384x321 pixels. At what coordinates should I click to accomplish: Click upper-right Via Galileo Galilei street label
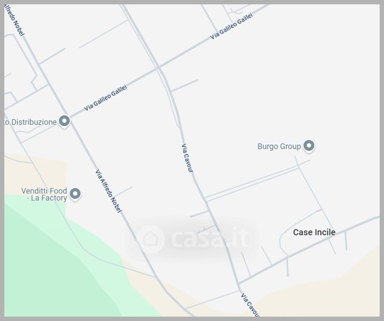[231, 26]
